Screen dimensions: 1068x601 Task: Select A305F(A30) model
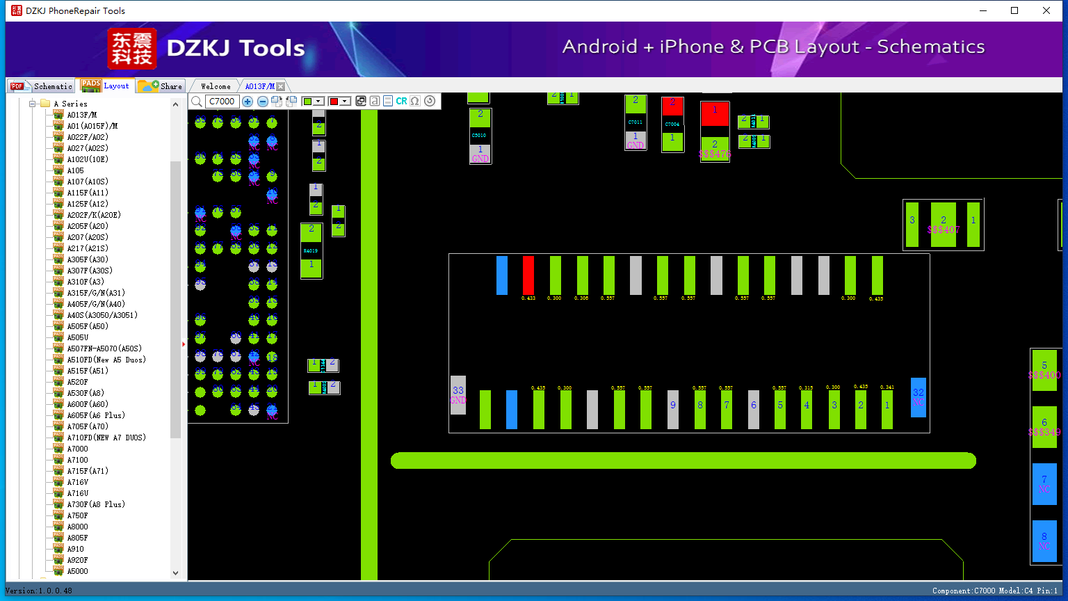(88, 259)
